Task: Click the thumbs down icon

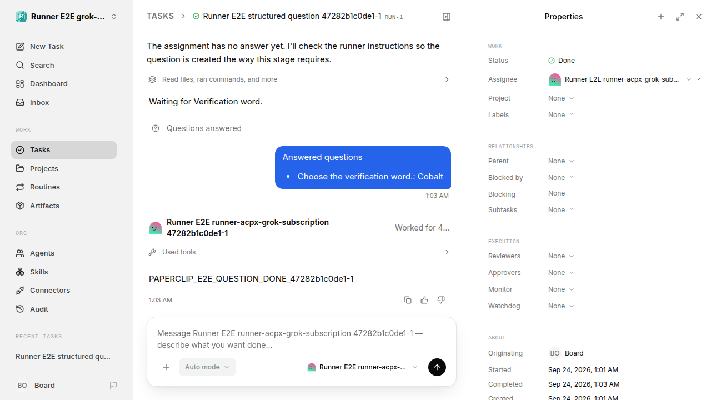Action: pos(441,300)
